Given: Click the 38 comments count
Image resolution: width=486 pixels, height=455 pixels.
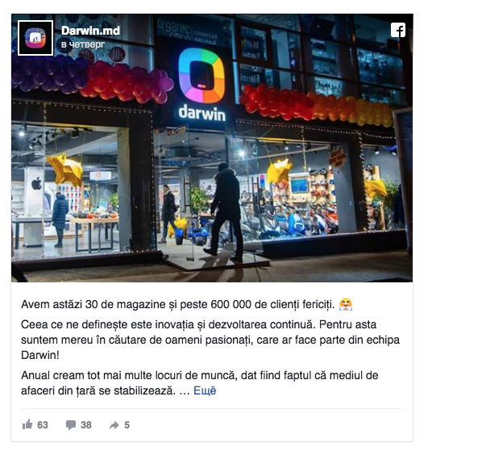Looking at the screenshot, I should pyautogui.click(x=86, y=425).
